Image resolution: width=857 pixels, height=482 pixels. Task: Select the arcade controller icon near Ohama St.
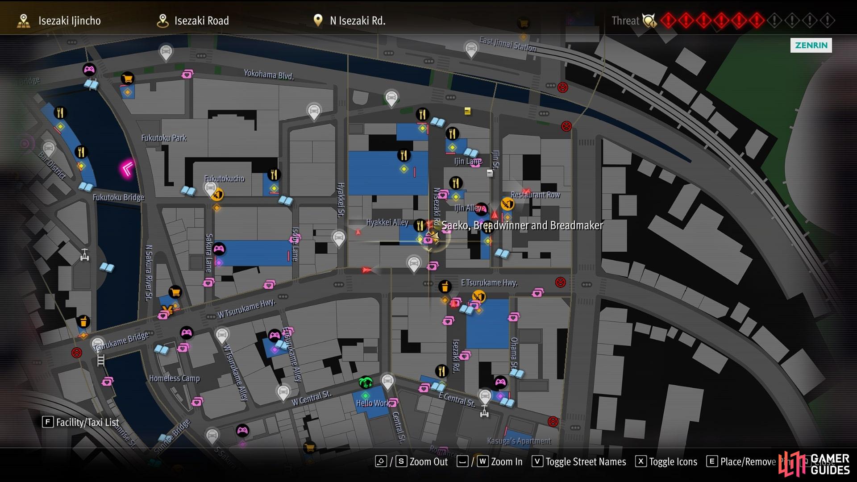(500, 382)
